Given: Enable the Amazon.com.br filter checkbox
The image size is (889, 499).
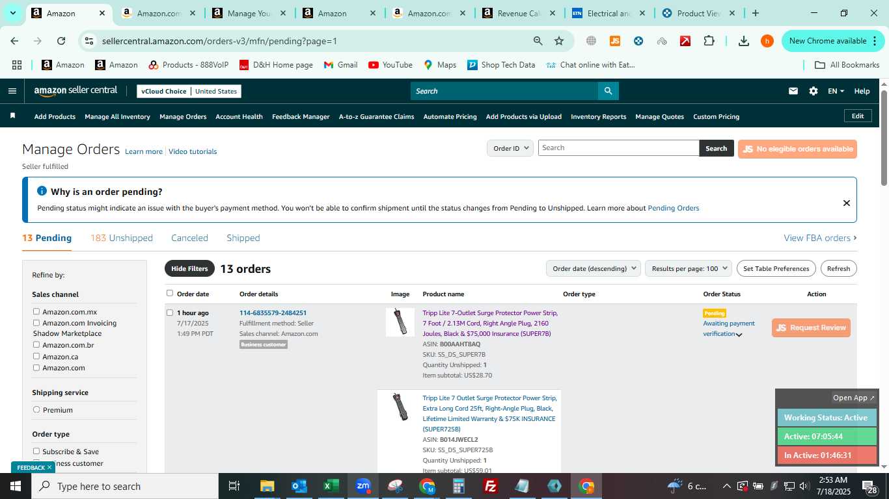Looking at the screenshot, I should (x=36, y=345).
